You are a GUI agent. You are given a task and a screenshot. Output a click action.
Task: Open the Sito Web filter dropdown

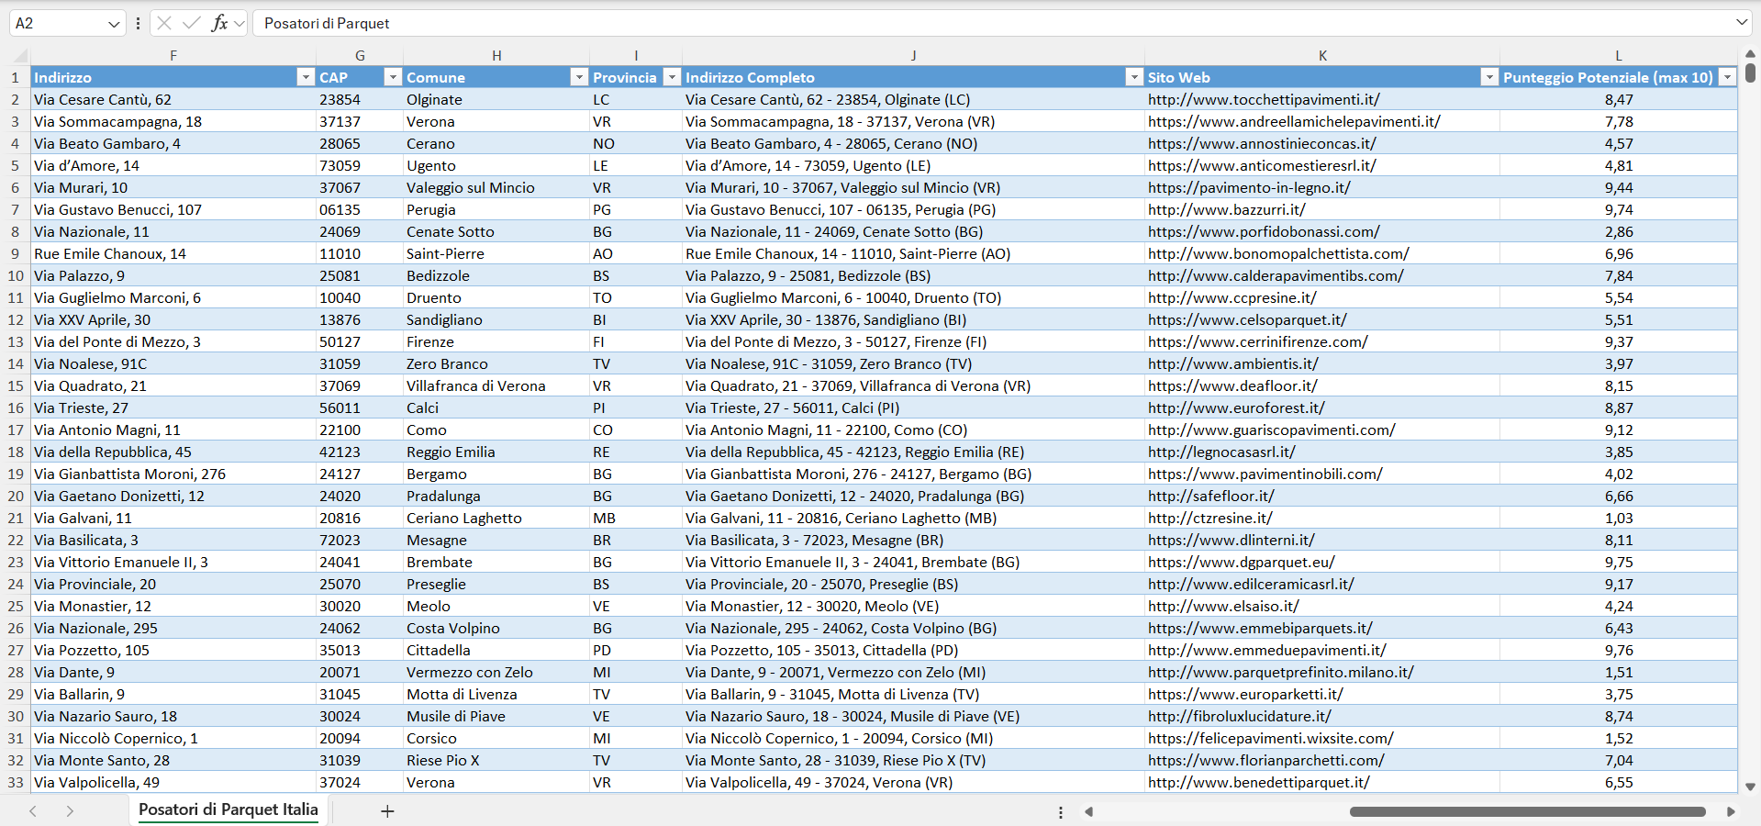click(x=1489, y=77)
